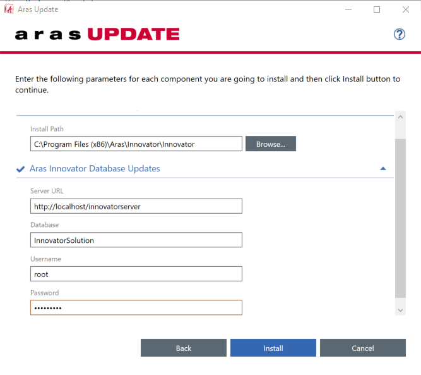Collapse the Database Updates section using the arrow
This screenshot has height=375, width=421.
[x=382, y=169]
